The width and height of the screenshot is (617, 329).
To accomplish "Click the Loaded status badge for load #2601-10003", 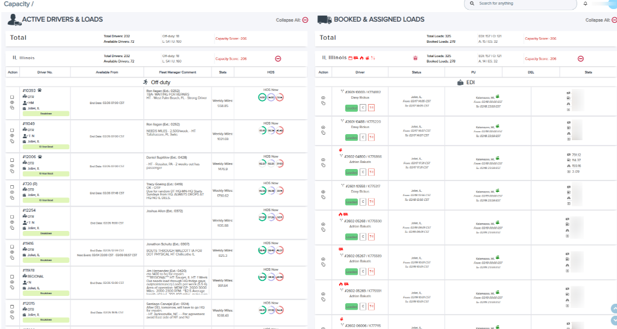I will 351,108.
